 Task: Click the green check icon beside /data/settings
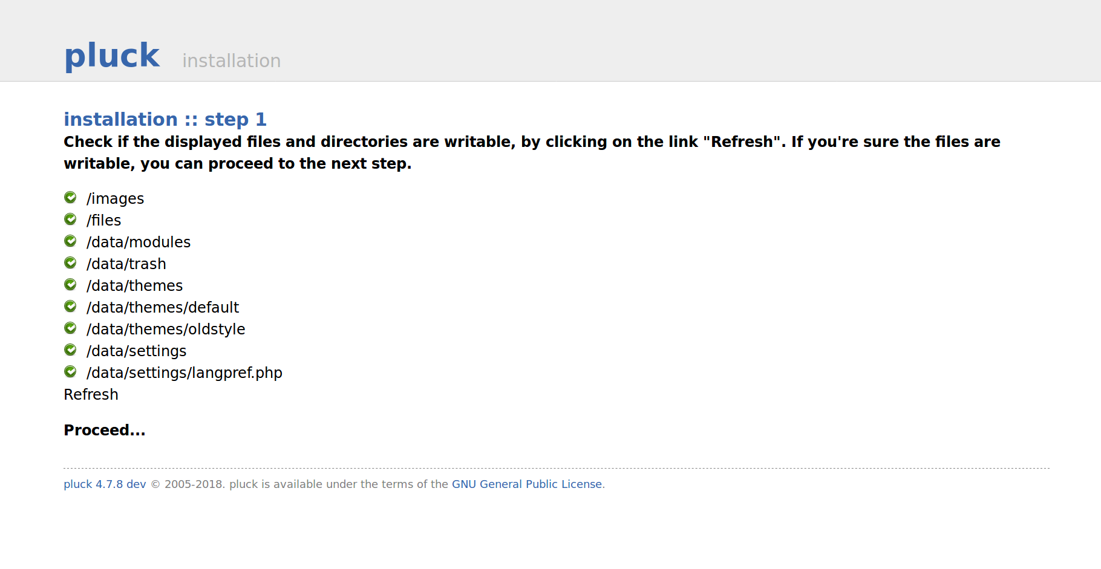(x=70, y=350)
